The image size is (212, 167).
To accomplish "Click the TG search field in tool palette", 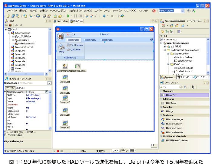I will coord(171,87).
